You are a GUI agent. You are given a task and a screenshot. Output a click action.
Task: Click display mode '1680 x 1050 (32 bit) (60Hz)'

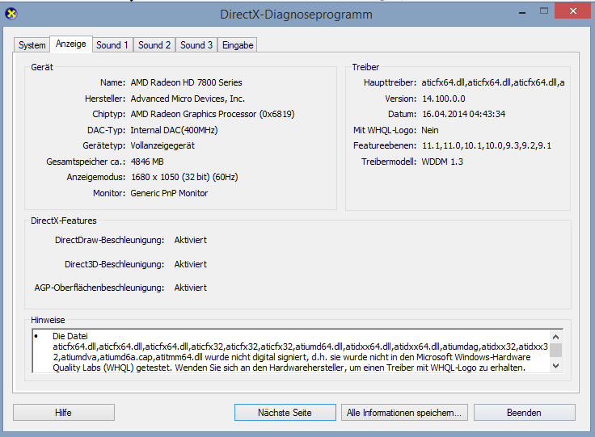point(184,177)
